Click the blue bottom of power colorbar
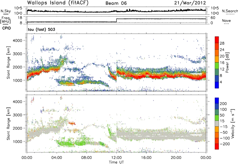The height and width of the screenshot is (164, 238). [x=217, y=85]
